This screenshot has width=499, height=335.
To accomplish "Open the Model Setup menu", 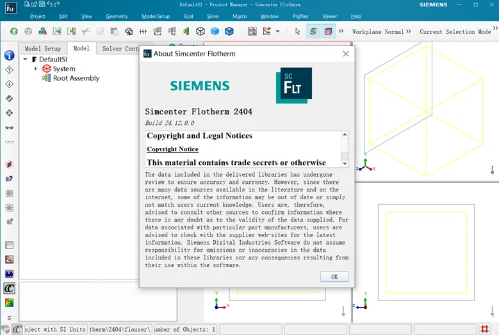I will coord(156,16).
